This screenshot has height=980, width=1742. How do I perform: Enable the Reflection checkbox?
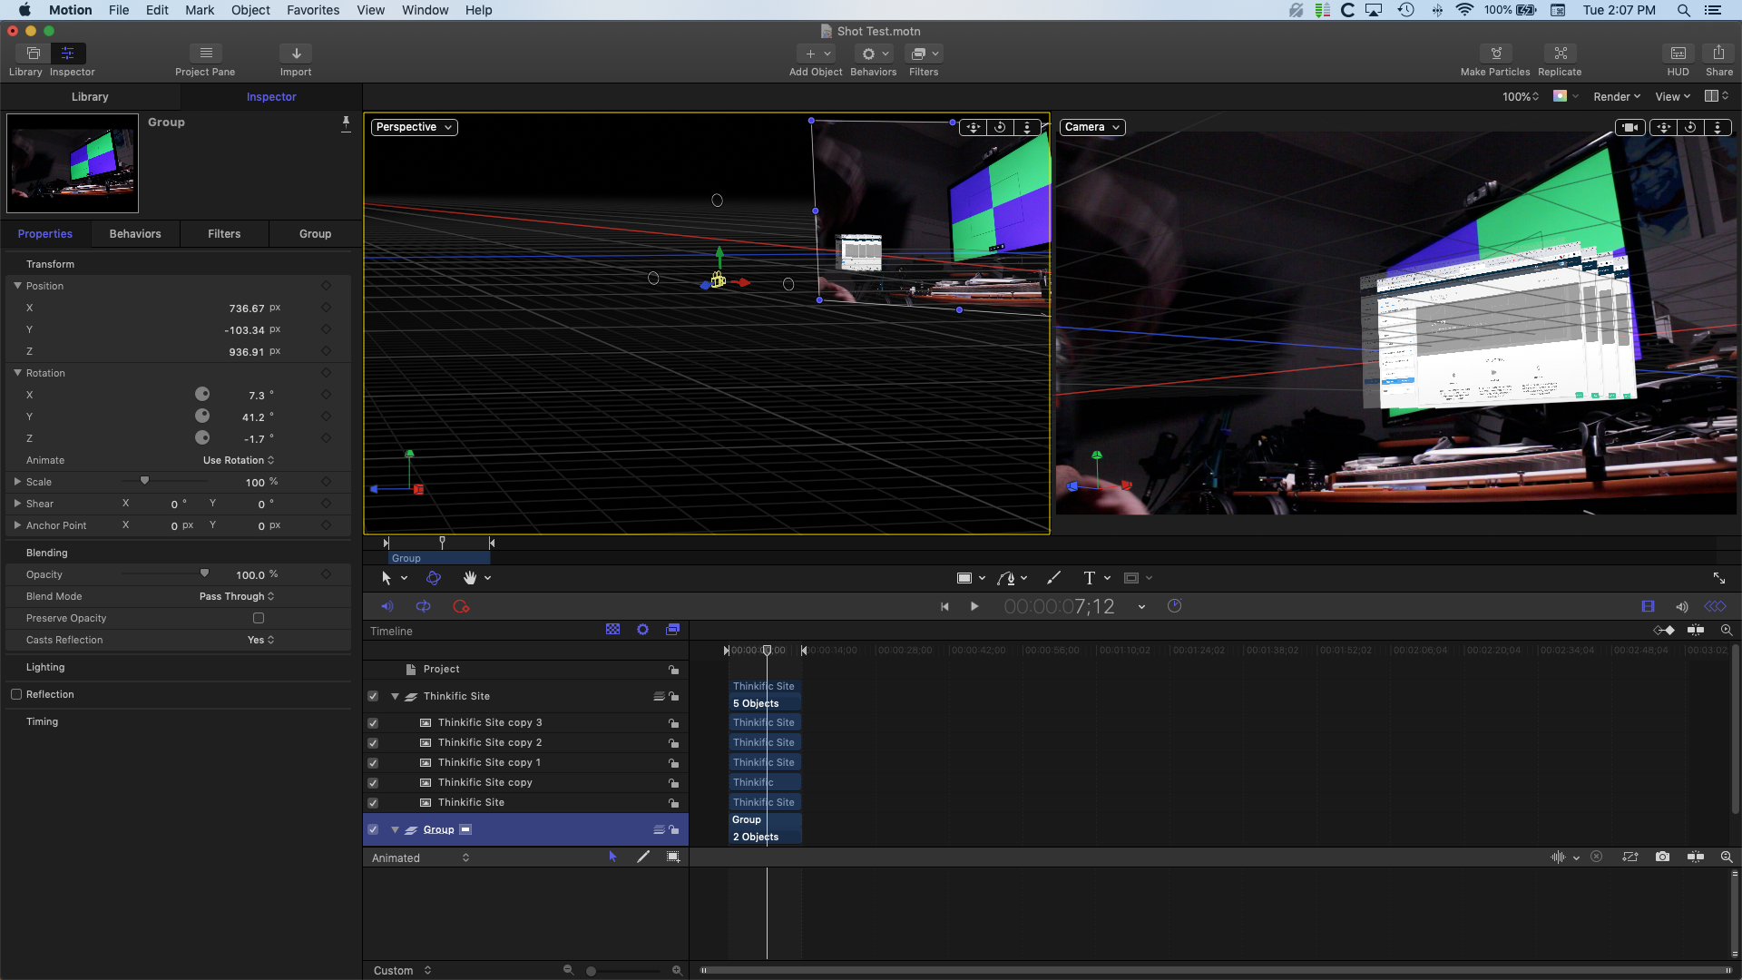pos(16,694)
